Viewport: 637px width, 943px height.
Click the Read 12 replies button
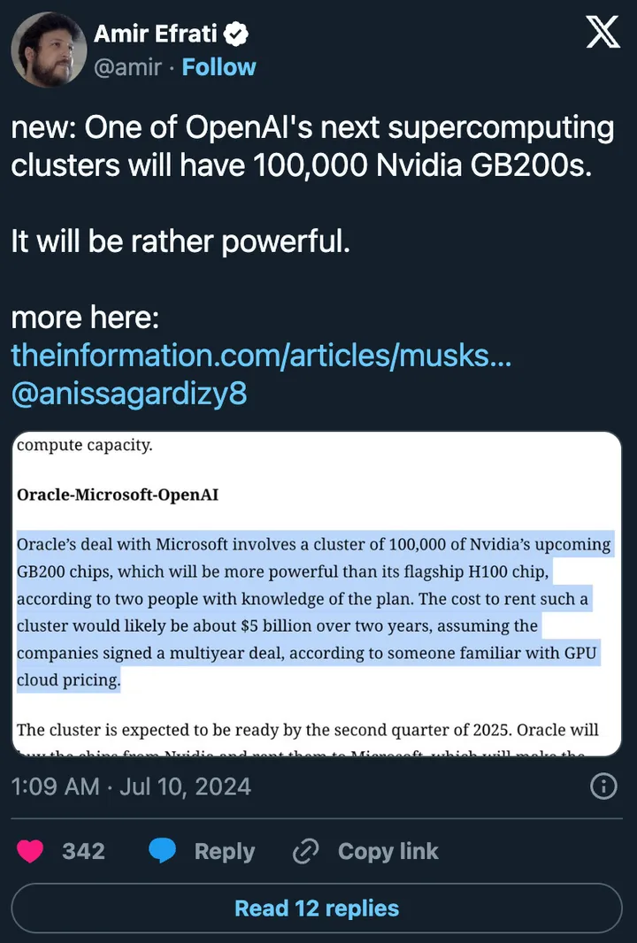click(318, 908)
